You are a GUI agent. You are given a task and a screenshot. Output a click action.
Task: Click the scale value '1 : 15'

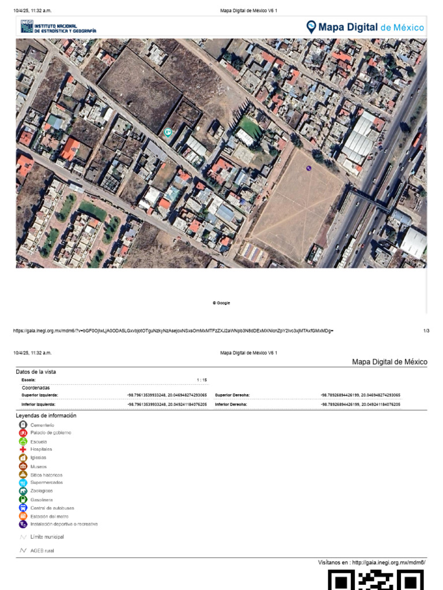[x=202, y=380]
